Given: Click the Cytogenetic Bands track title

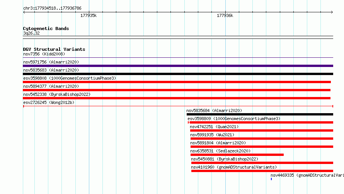Looking at the screenshot, I should (x=46, y=28).
